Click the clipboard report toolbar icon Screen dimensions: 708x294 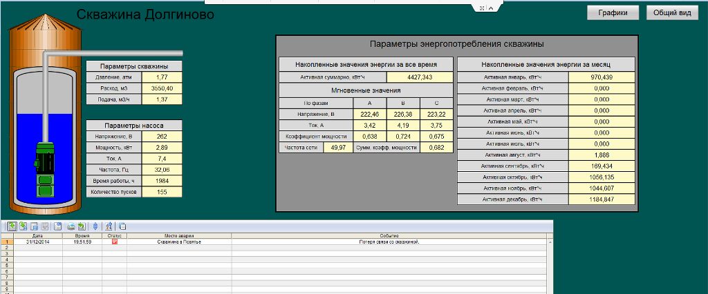click(58, 226)
